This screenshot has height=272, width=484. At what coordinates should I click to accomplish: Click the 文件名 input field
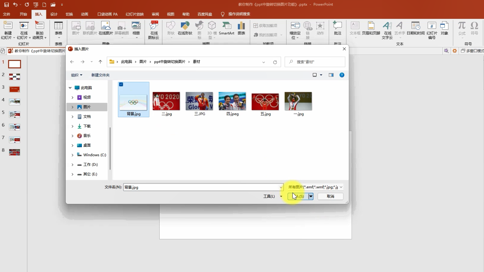tap(203, 187)
